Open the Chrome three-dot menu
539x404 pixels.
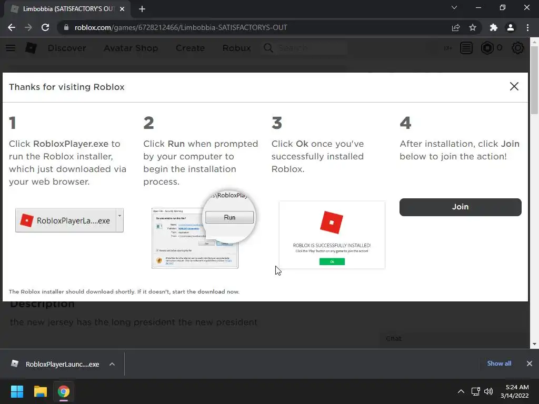pyautogui.click(x=527, y=27)
